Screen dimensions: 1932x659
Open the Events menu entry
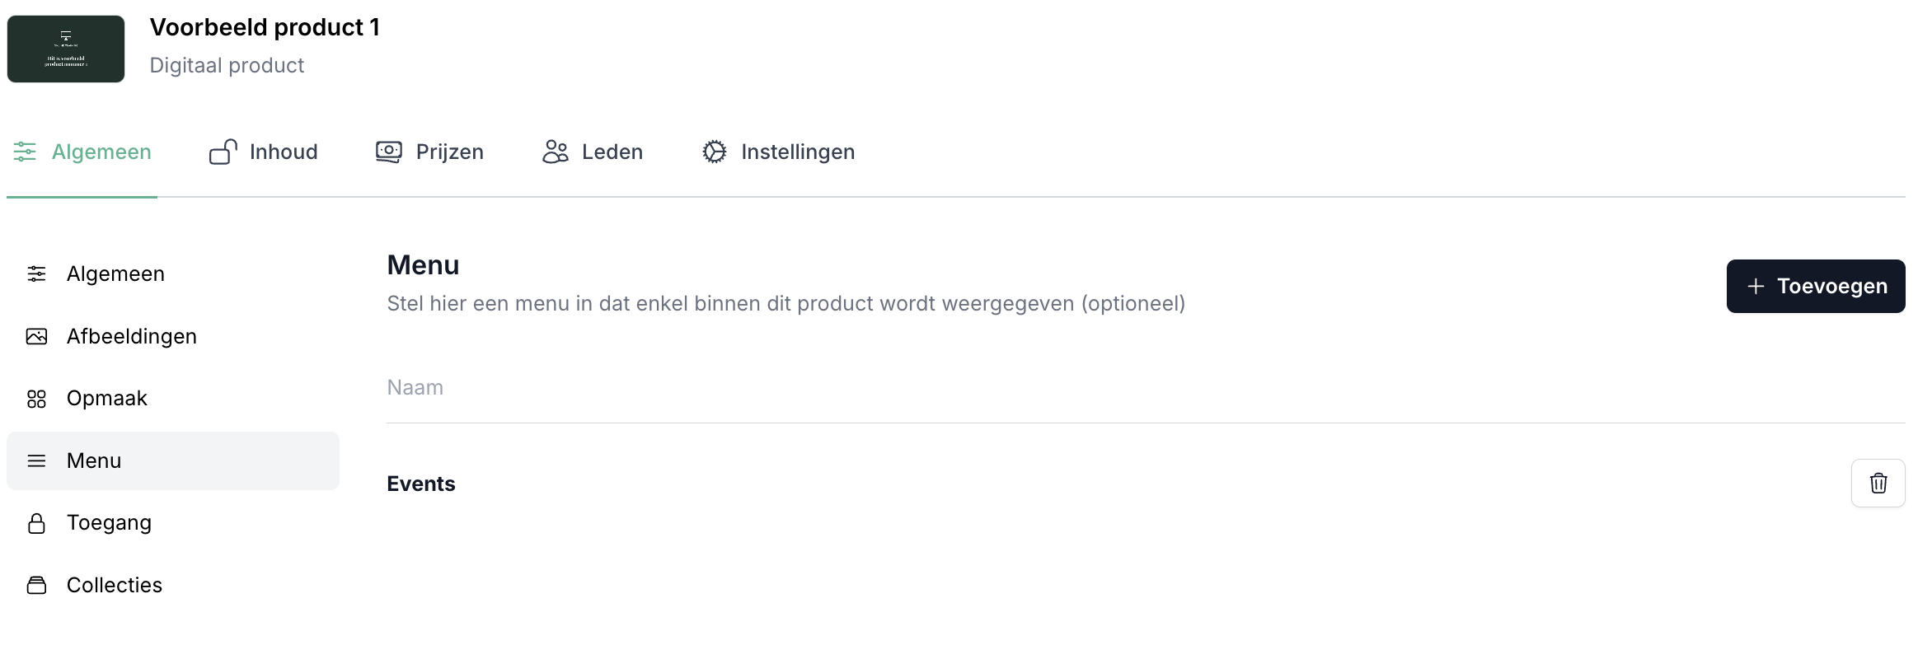pos(421,484)
